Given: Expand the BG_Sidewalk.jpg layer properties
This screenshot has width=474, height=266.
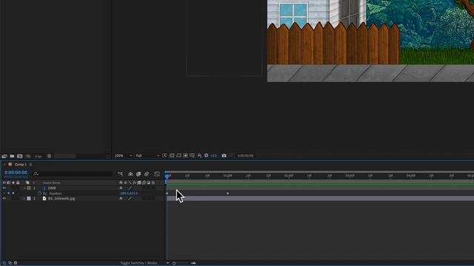Looking at the screenshot, I should pyautogui.click(x=24, y=199).
